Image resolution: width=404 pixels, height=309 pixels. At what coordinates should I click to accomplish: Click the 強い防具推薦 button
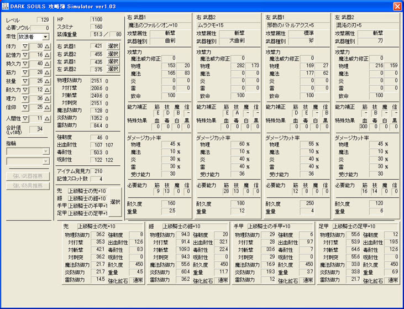[x=28, y=186]
